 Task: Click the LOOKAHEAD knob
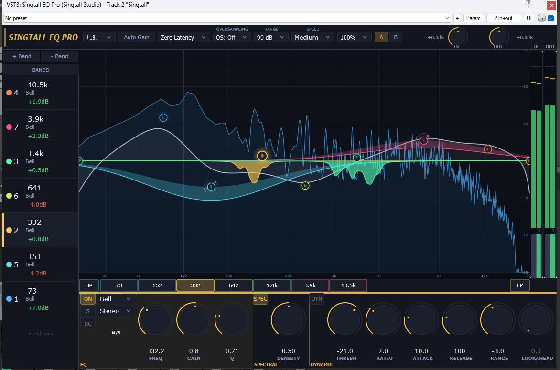(536, 319)
